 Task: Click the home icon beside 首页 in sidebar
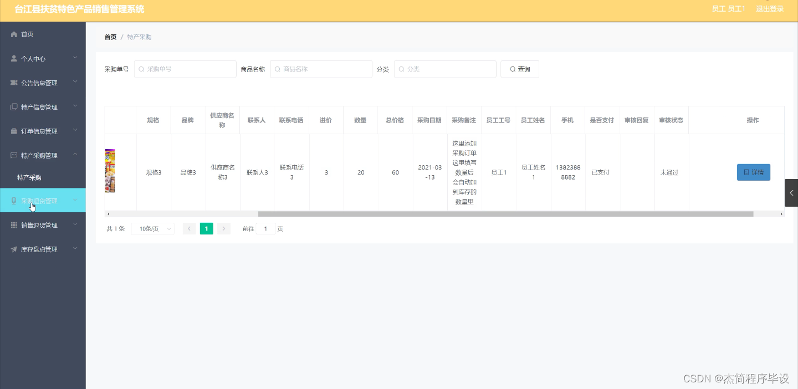(14, 34)
